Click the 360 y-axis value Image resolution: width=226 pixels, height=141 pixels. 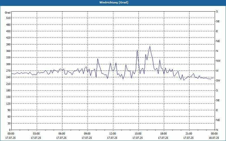(8, 51)
